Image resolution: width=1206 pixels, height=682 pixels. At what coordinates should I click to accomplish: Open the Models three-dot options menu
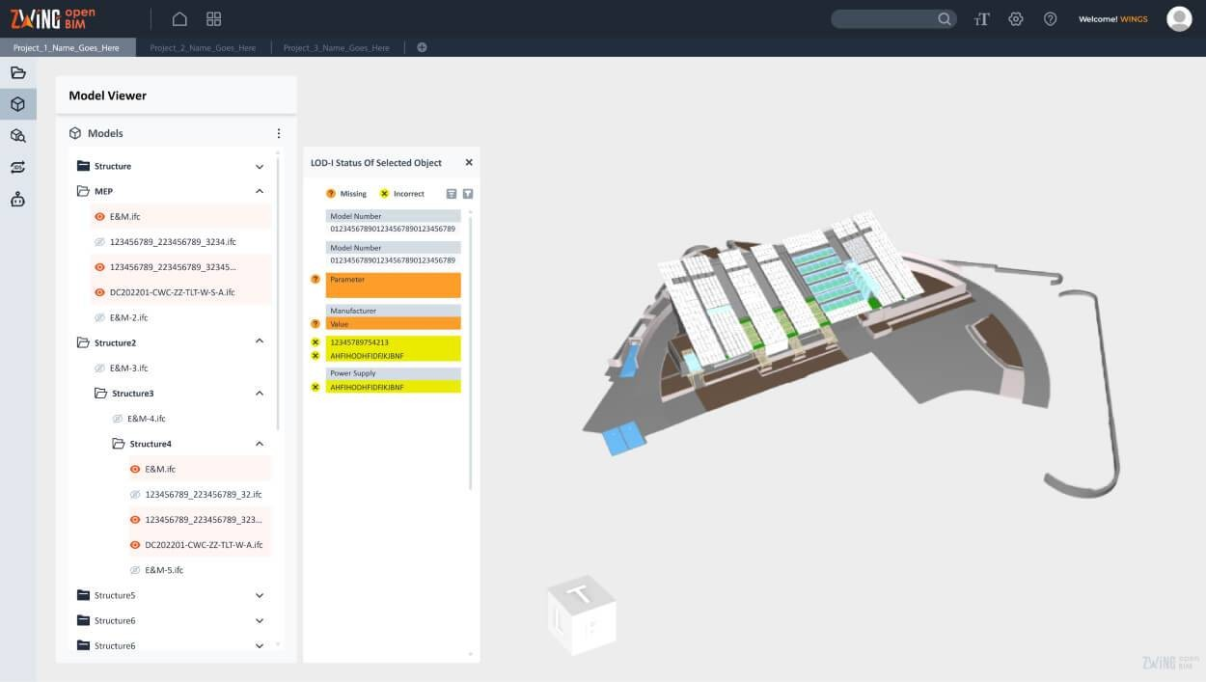tap(279, 133)
